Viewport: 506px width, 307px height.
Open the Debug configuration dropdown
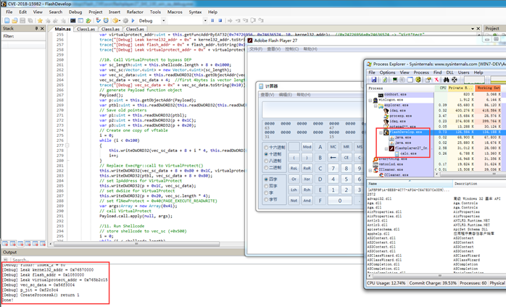pyautogui.click(x=164, y=21)
